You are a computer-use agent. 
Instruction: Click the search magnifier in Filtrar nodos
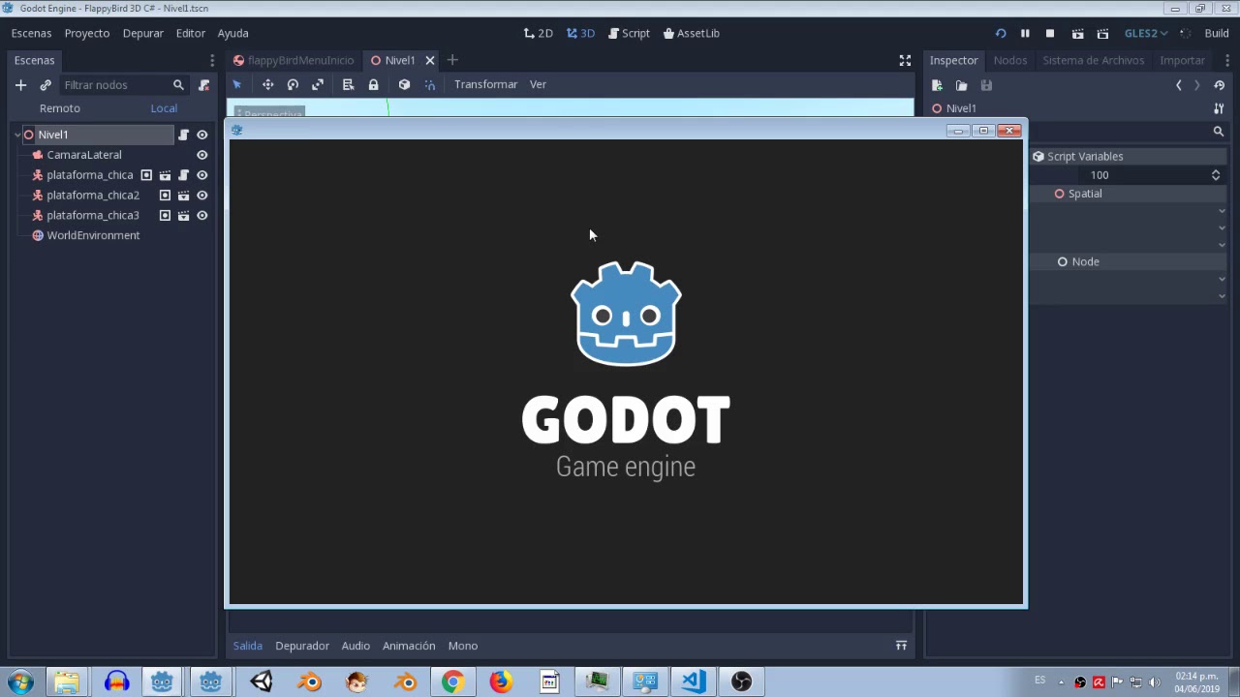click(x=178, y=85)
